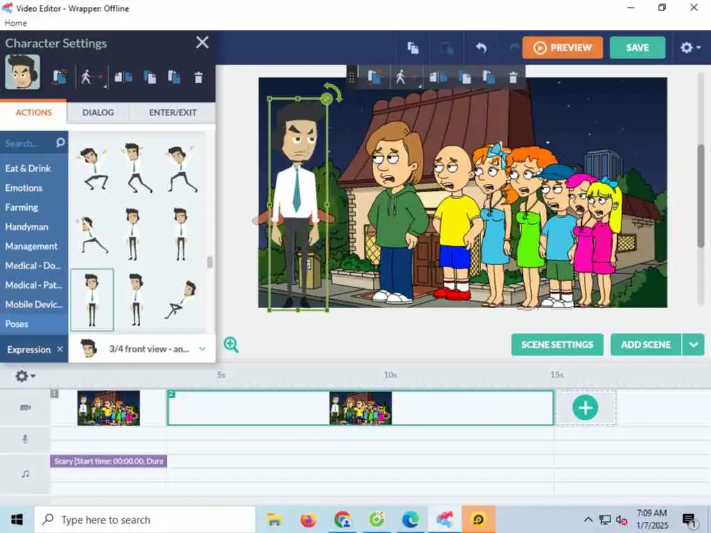The image size is (711, 533).
Task: Select the Mobile Devic... category
Action: pos(34,305)
